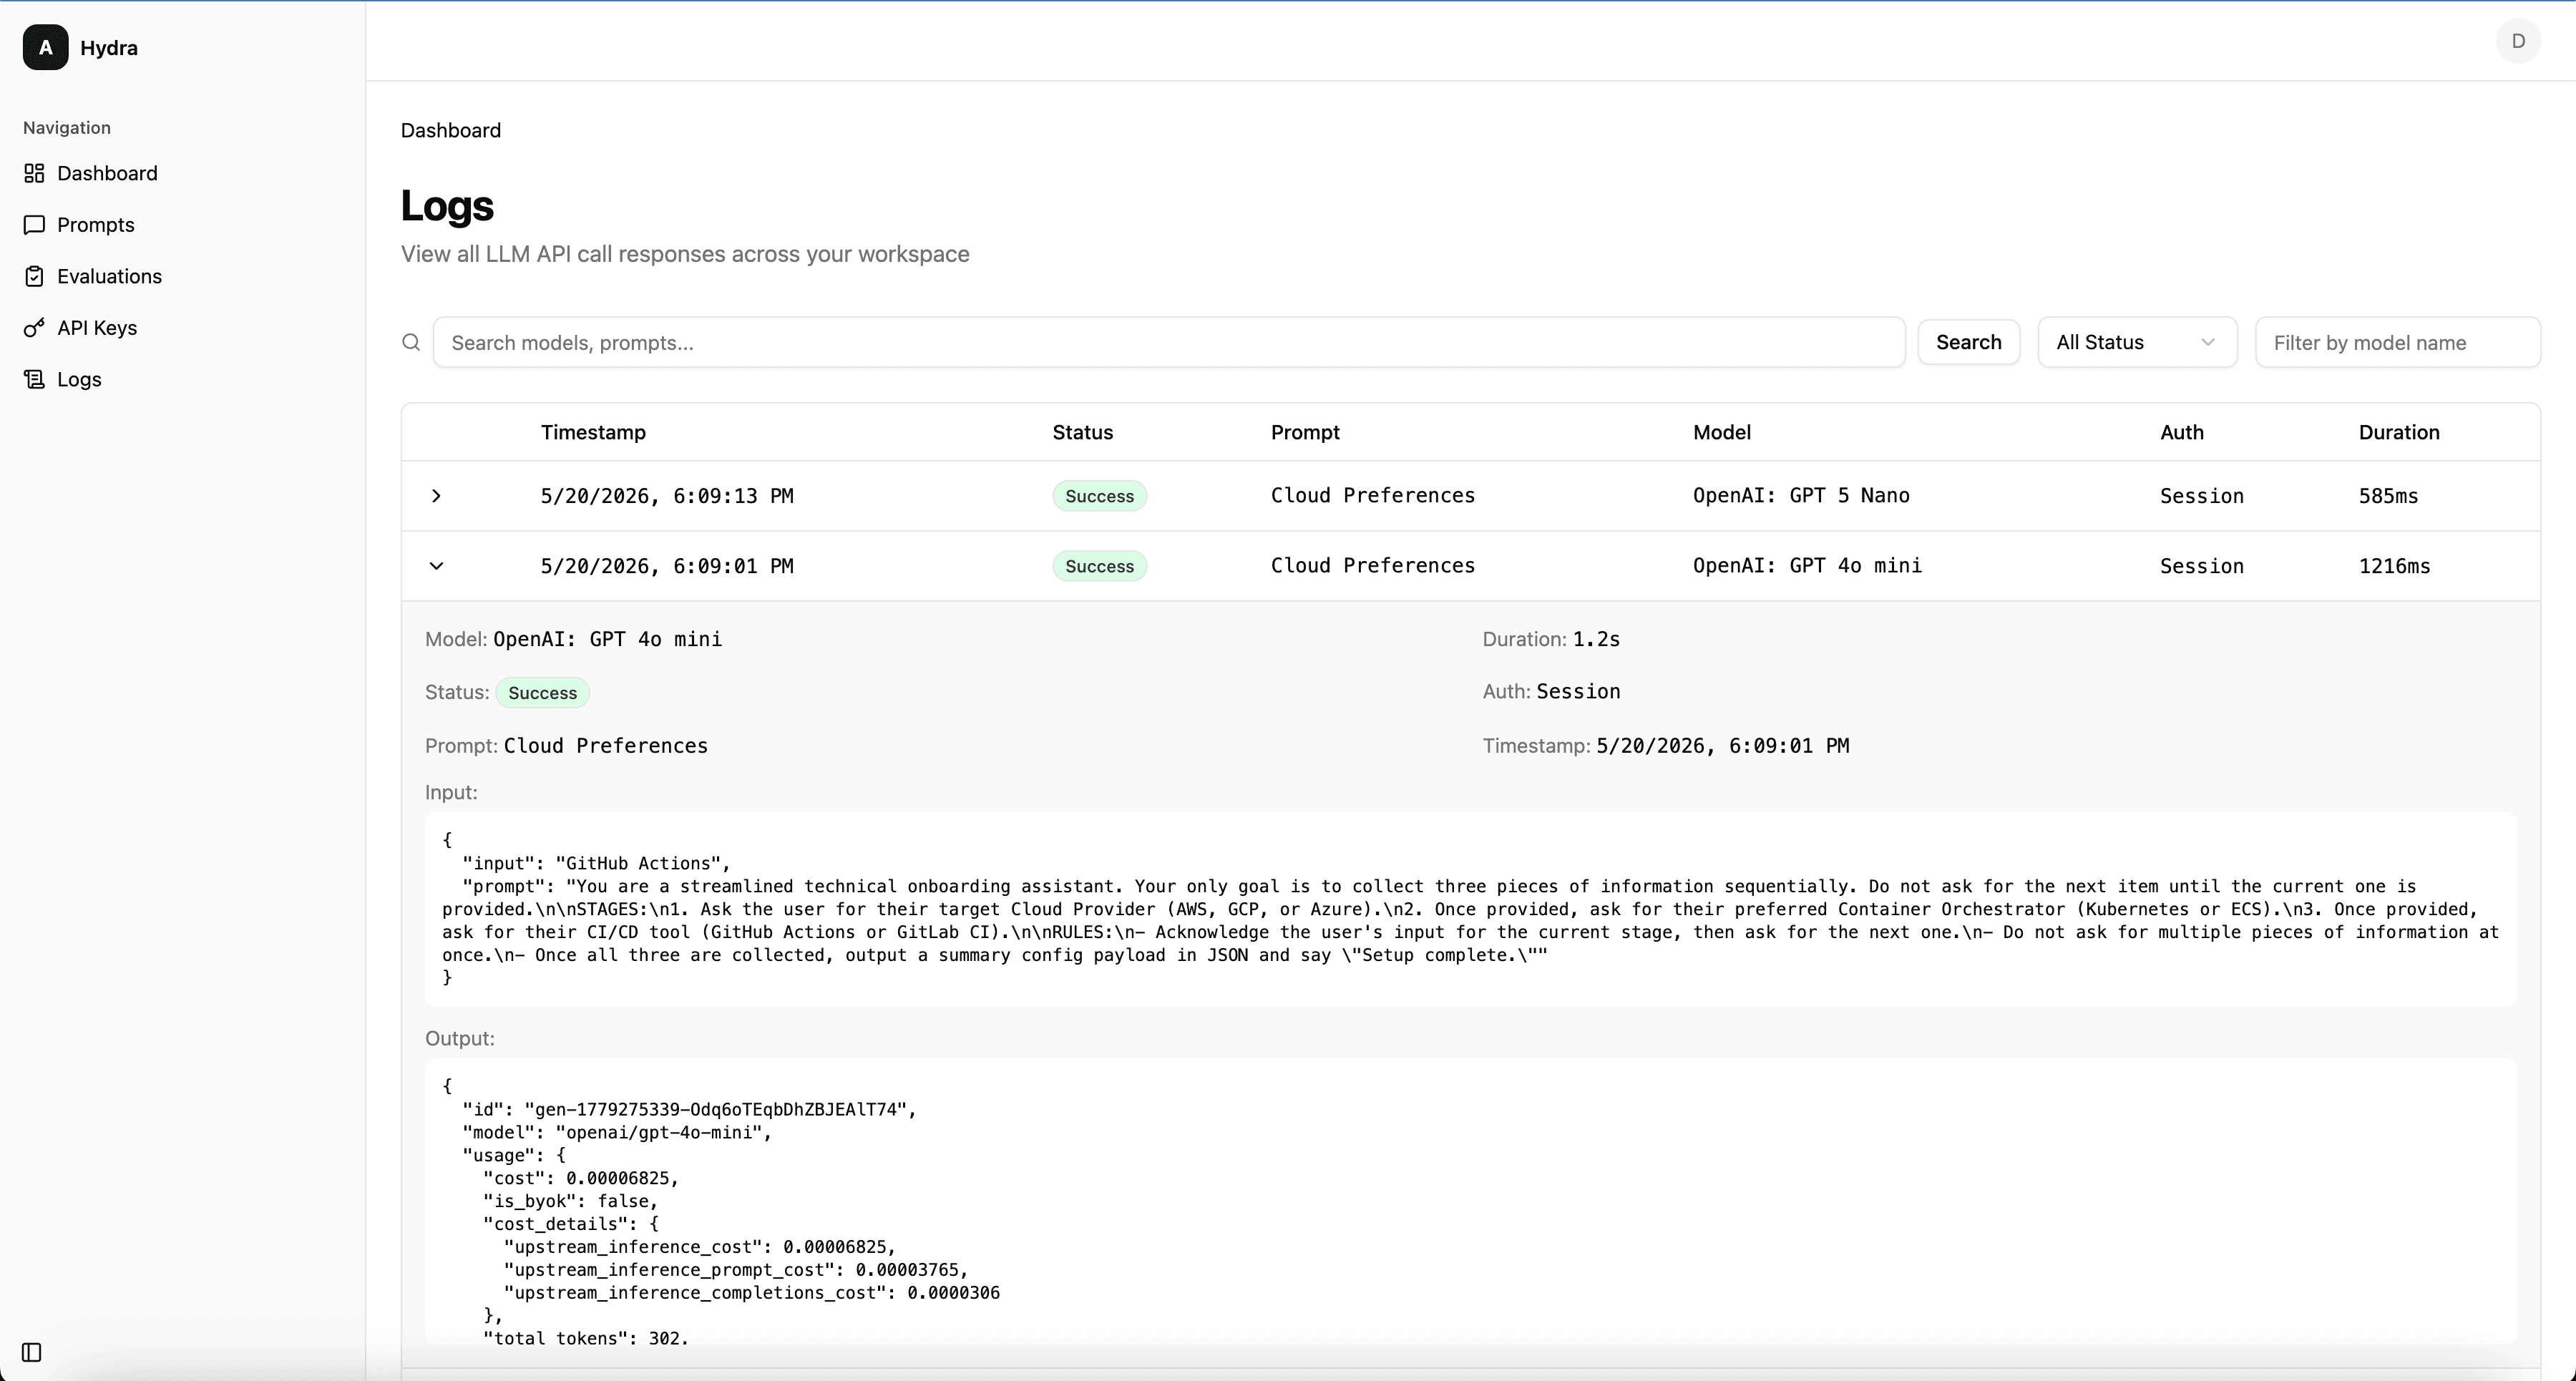The height and width of the screenshot is (1381, 2576).
Task: Click the magnifier search icon
Action: (411, 342)
